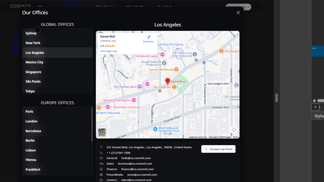The height and width of the screenshot is (182, 324).
Task: Click The Comedy Store map marker
Action: pos(140,86)
